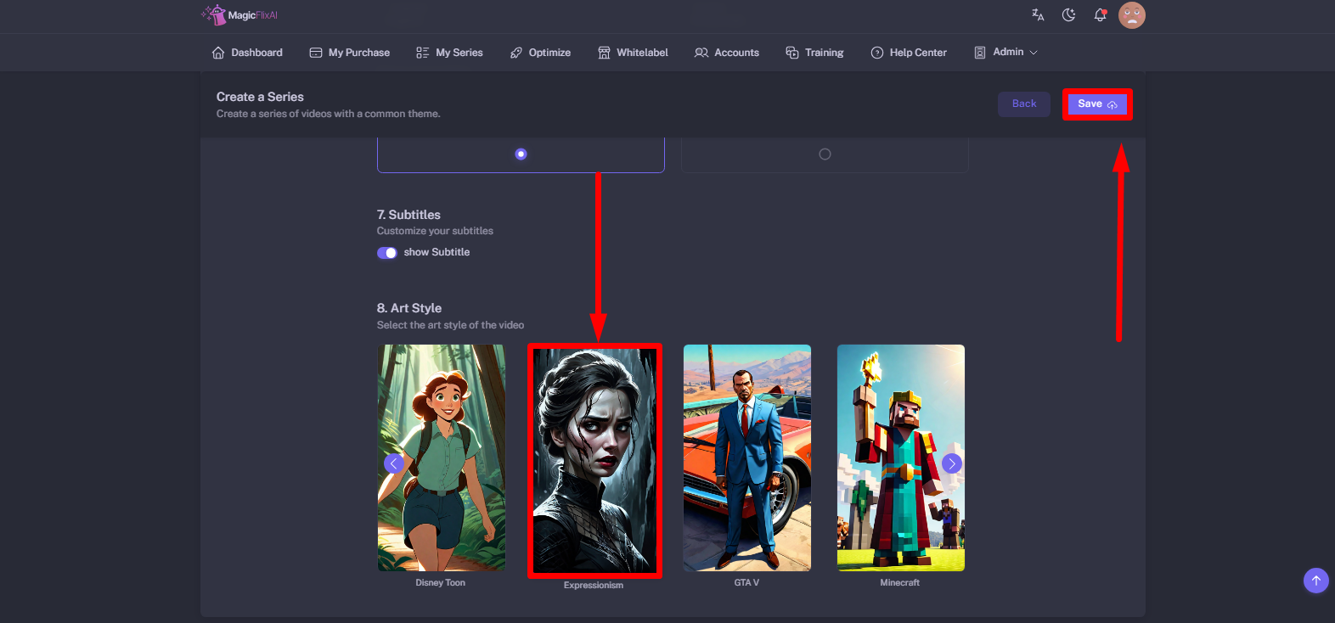Select the first option radio button

click(x=521, y=154)
